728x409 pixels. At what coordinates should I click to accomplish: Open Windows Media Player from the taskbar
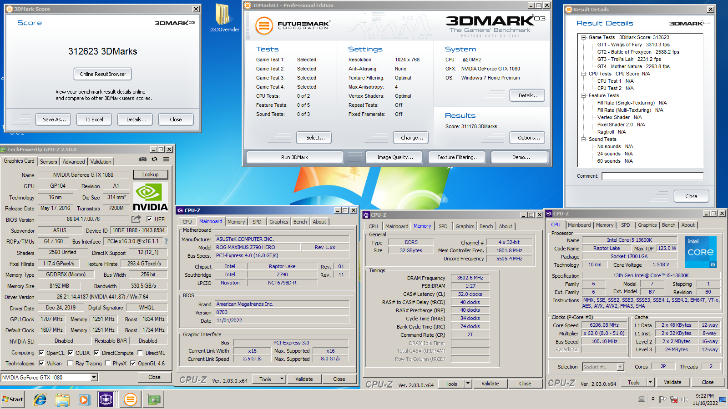point(84,399)
